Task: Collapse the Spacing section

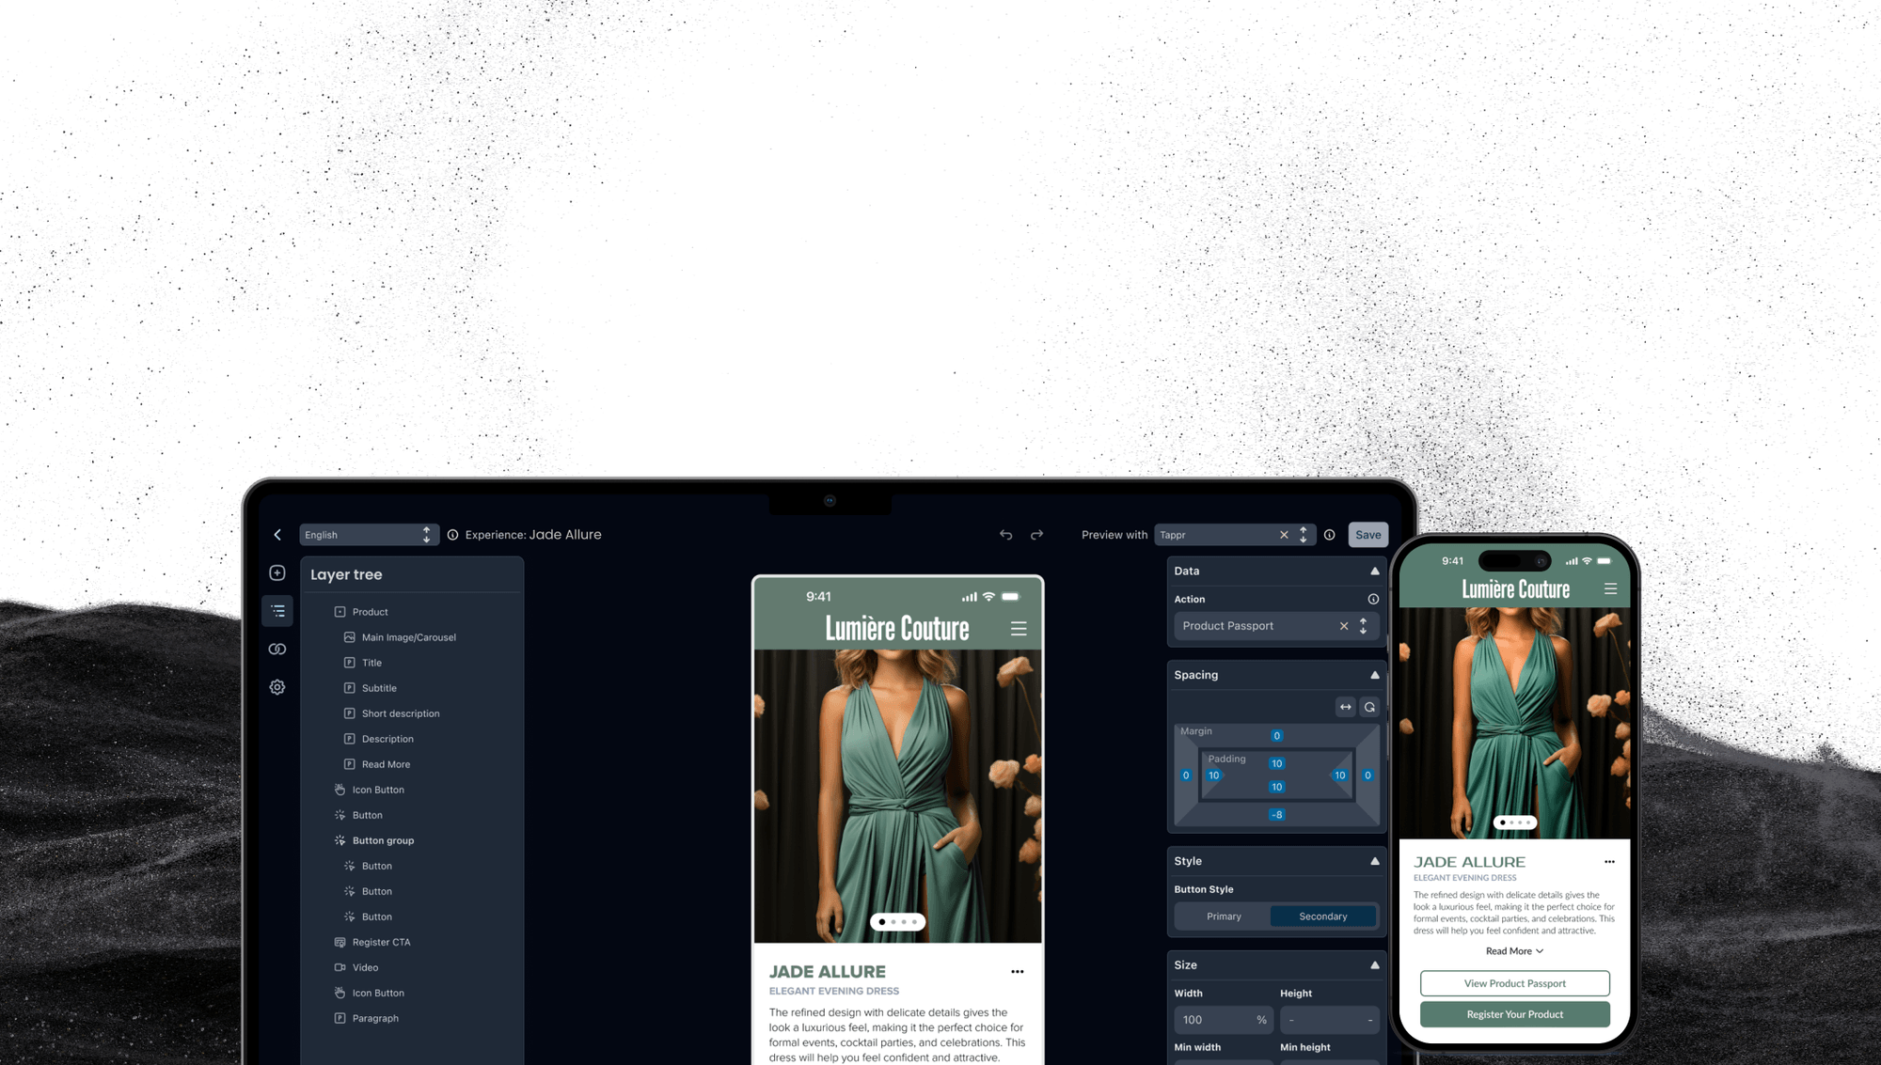Action: [x=1374, y=675]
